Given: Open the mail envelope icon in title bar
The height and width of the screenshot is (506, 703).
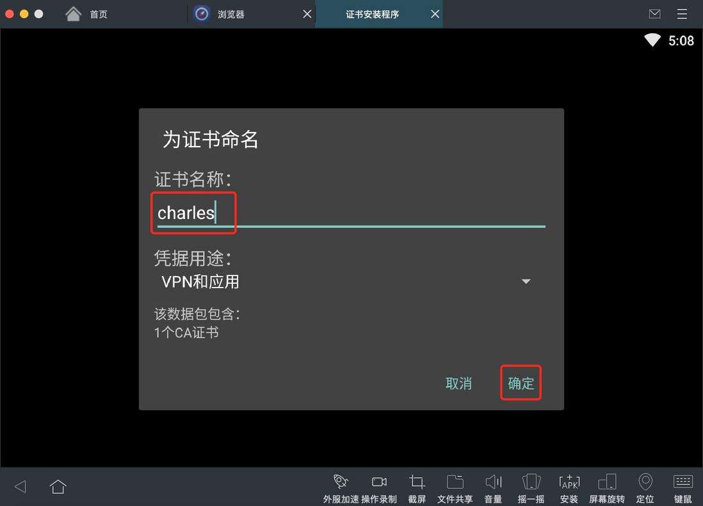Looking at the screenshot, I should 654,14.
